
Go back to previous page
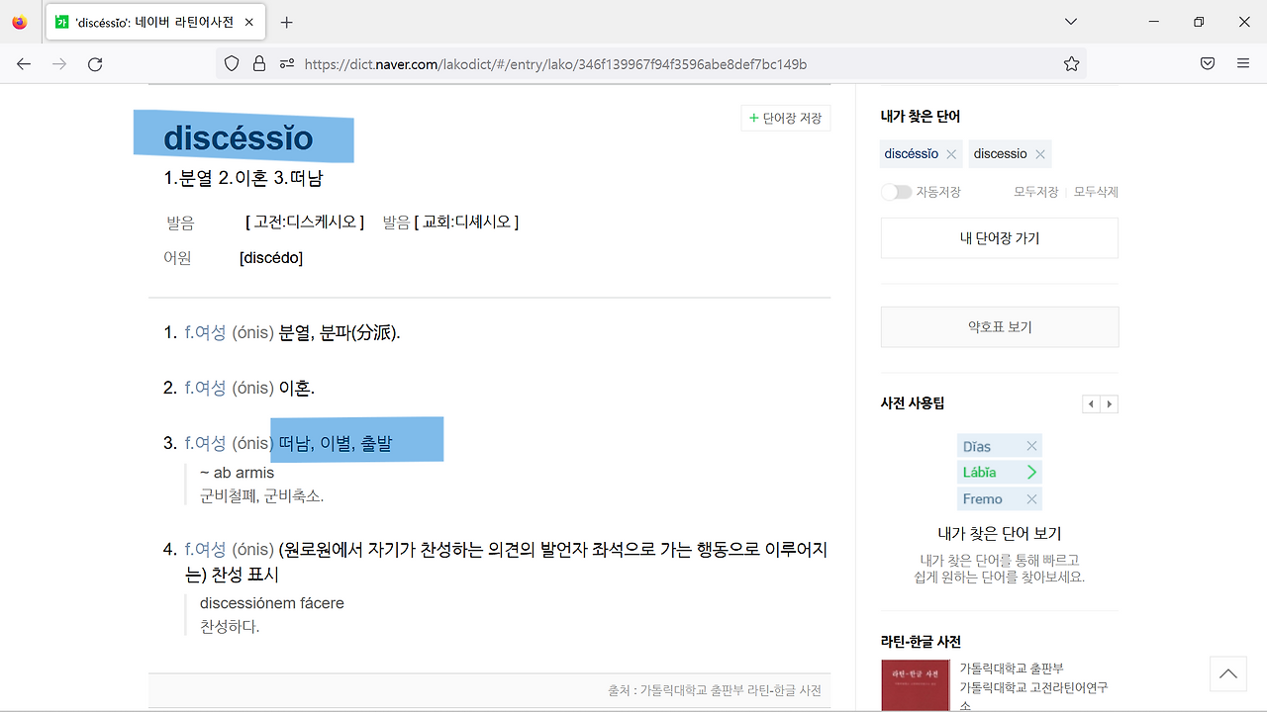point(24,64)
